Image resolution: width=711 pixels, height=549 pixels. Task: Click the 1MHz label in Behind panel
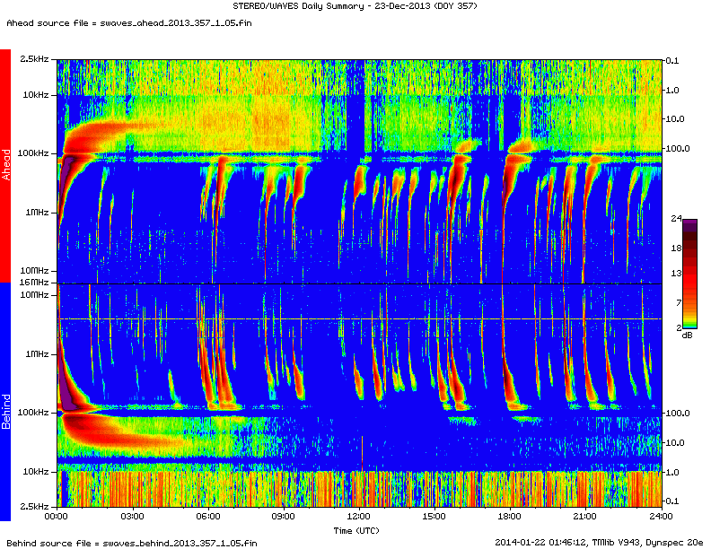pyautogui.click(x=37, y=353)
